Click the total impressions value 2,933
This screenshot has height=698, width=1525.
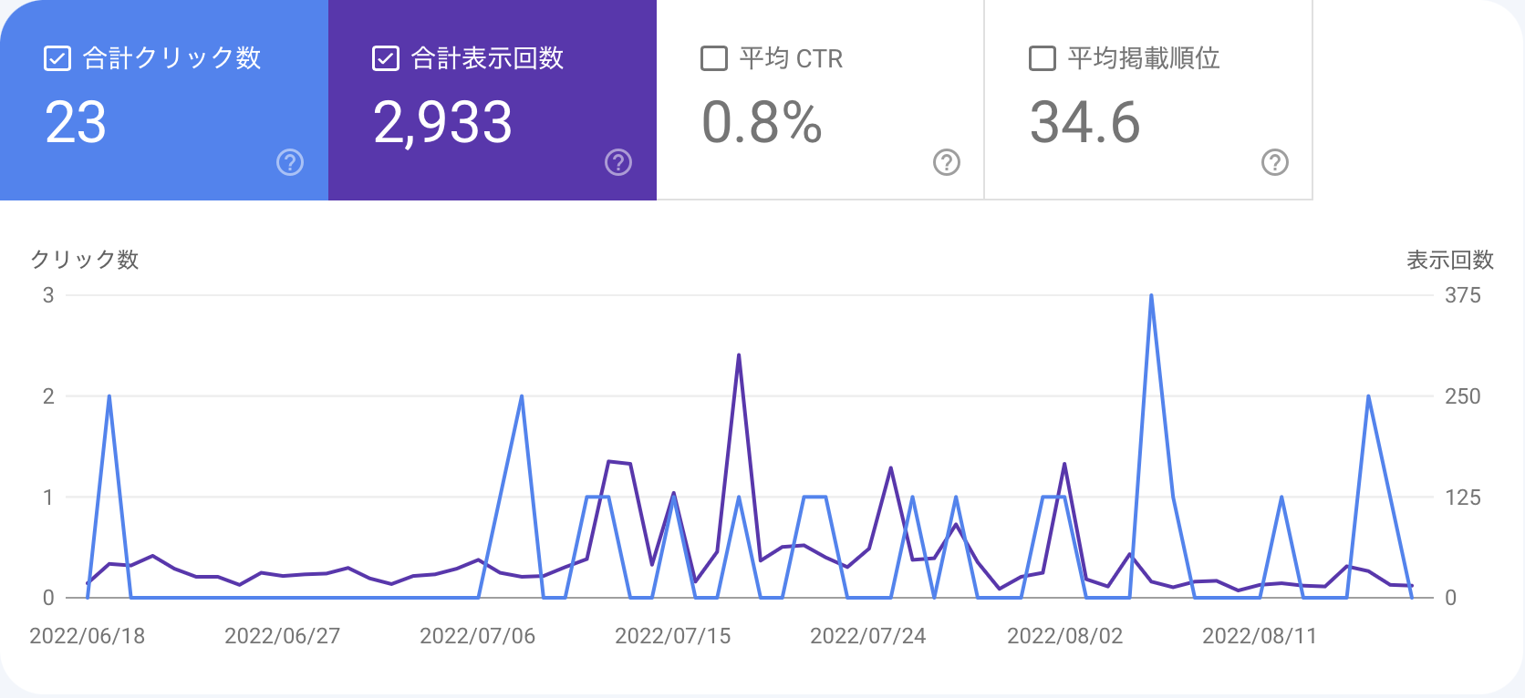click(443, 122)
